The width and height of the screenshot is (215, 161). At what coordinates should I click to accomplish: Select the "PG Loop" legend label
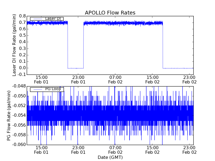(x=53, y=89)
